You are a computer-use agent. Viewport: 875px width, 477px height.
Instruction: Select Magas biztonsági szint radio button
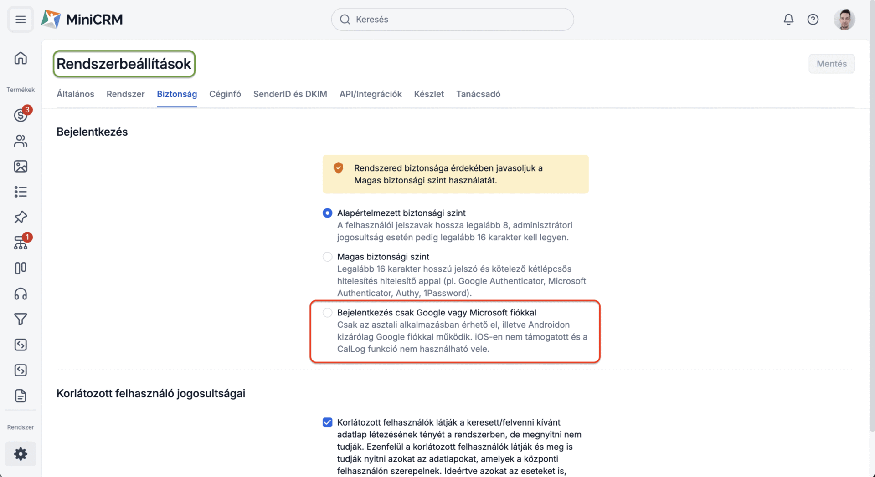[x=327, y=257]
